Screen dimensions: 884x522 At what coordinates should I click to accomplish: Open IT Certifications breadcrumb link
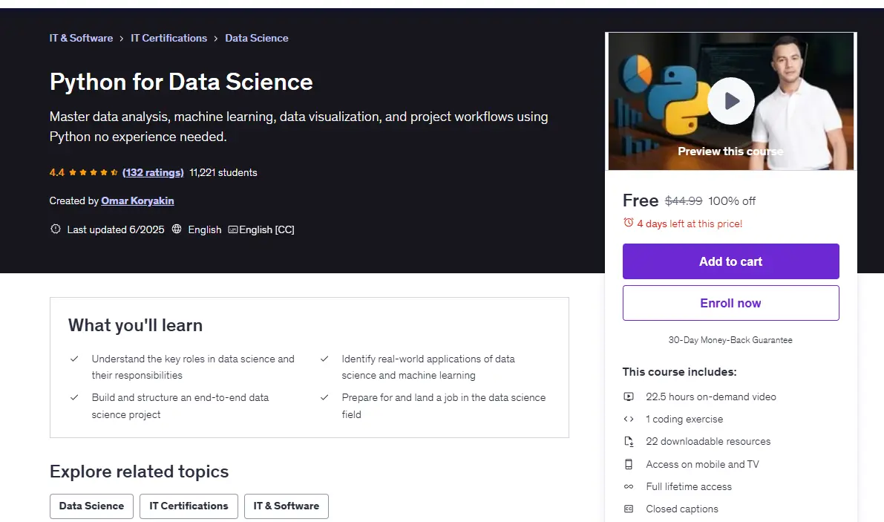[168, 39]
